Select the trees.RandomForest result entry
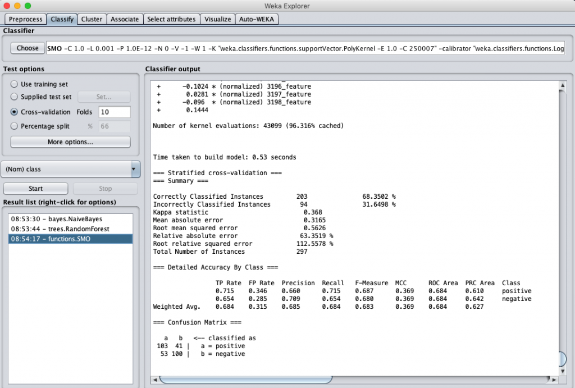Screen dimensions: 575x388 point(70,229)
